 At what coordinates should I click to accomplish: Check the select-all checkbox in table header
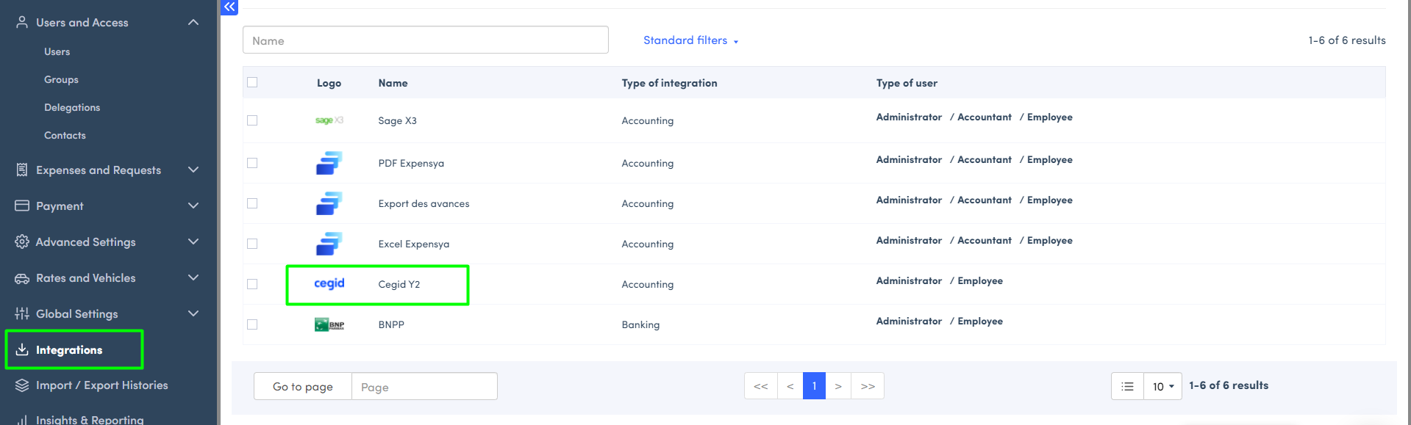pos(252,82)
